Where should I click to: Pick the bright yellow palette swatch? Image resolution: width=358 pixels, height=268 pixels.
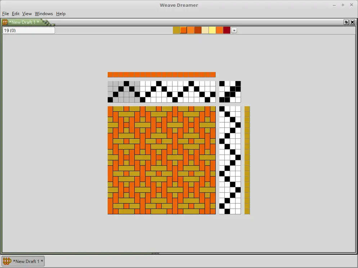(212, 30)
